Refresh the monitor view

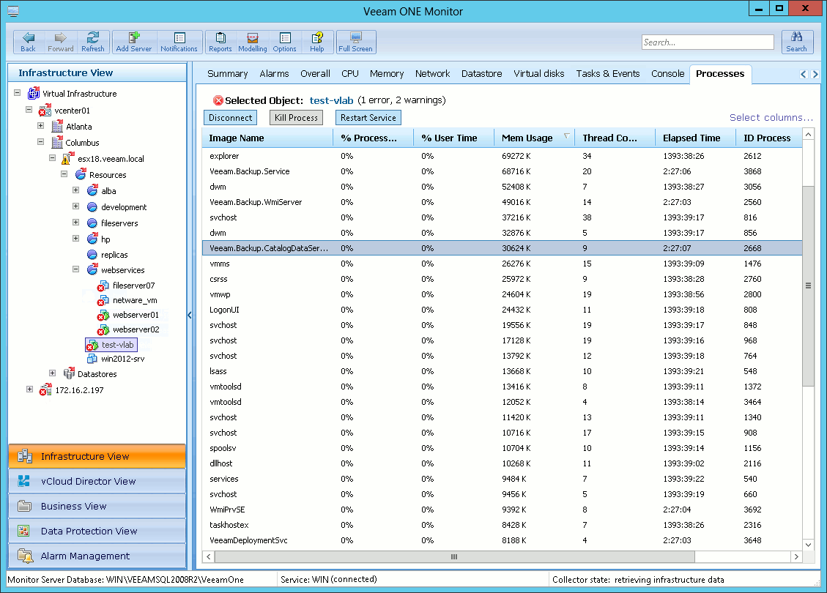pos(93,42)
